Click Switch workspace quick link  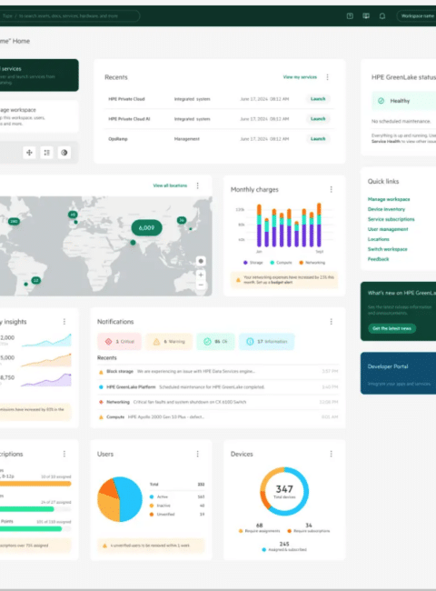[388, 249]
